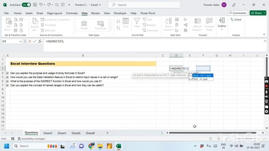The width and height of the screenshot is (269, 151).
Task: Click the pen coming-soon icon in title bar
Action: (234, 5)
